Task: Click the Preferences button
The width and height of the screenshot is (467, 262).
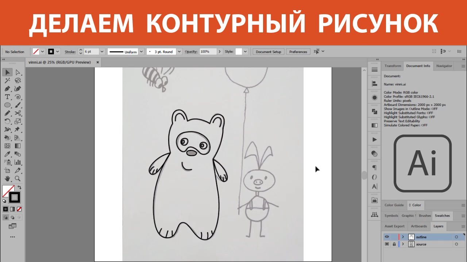Action: coord(298,52)
